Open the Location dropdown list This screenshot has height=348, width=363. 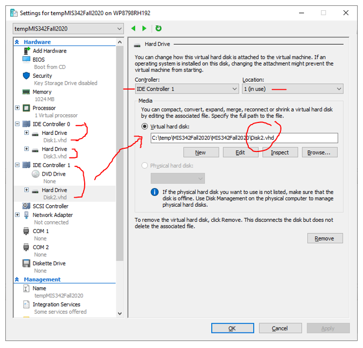293,89
